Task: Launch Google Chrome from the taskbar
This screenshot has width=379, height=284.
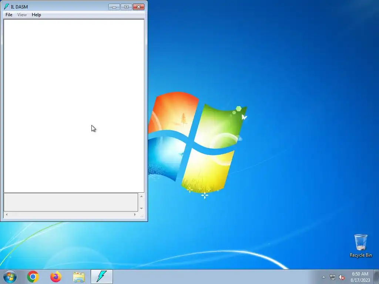Action: (33, 277)
